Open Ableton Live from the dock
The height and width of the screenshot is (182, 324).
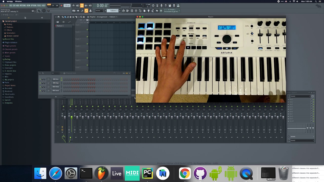pos(117,173)
